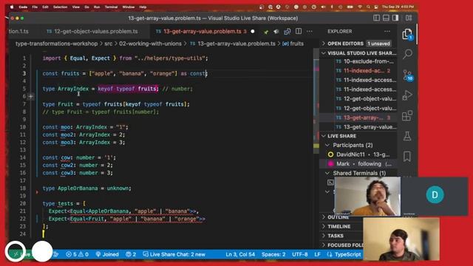Screen dimensions: 473x266
Task: Click the green pin icon in the editor toolbar
Action: tap(266, 32)
